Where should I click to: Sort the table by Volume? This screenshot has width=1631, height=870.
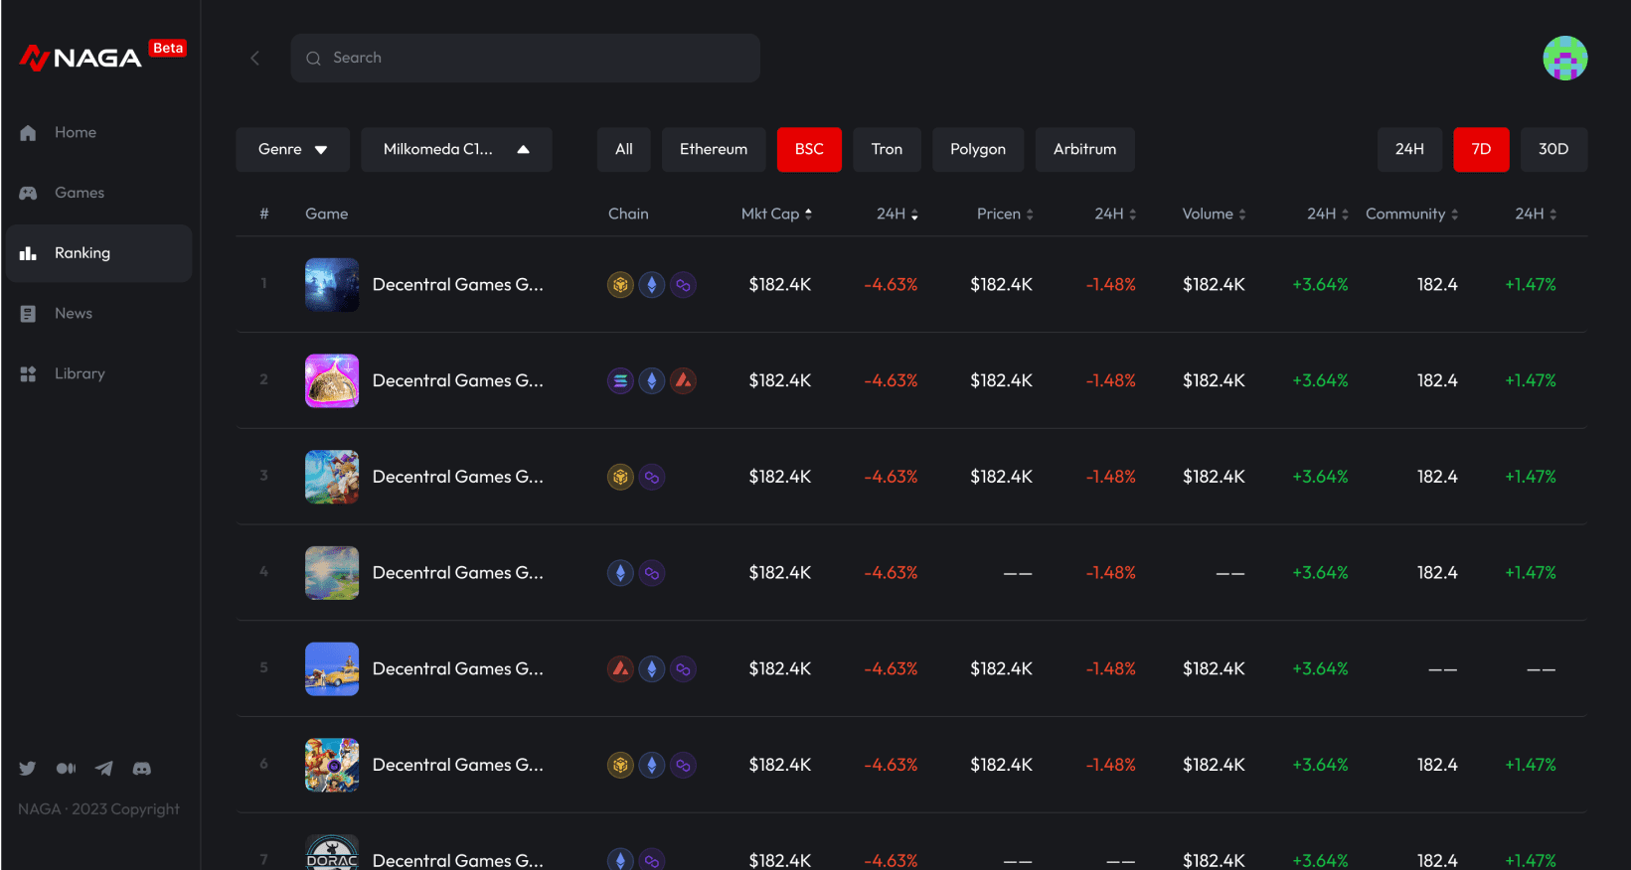click(1214, 215)
